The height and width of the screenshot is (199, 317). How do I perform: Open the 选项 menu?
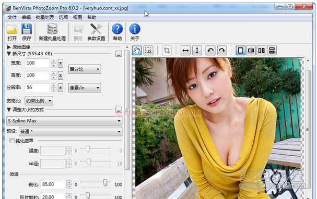click(x=63, y=17)
